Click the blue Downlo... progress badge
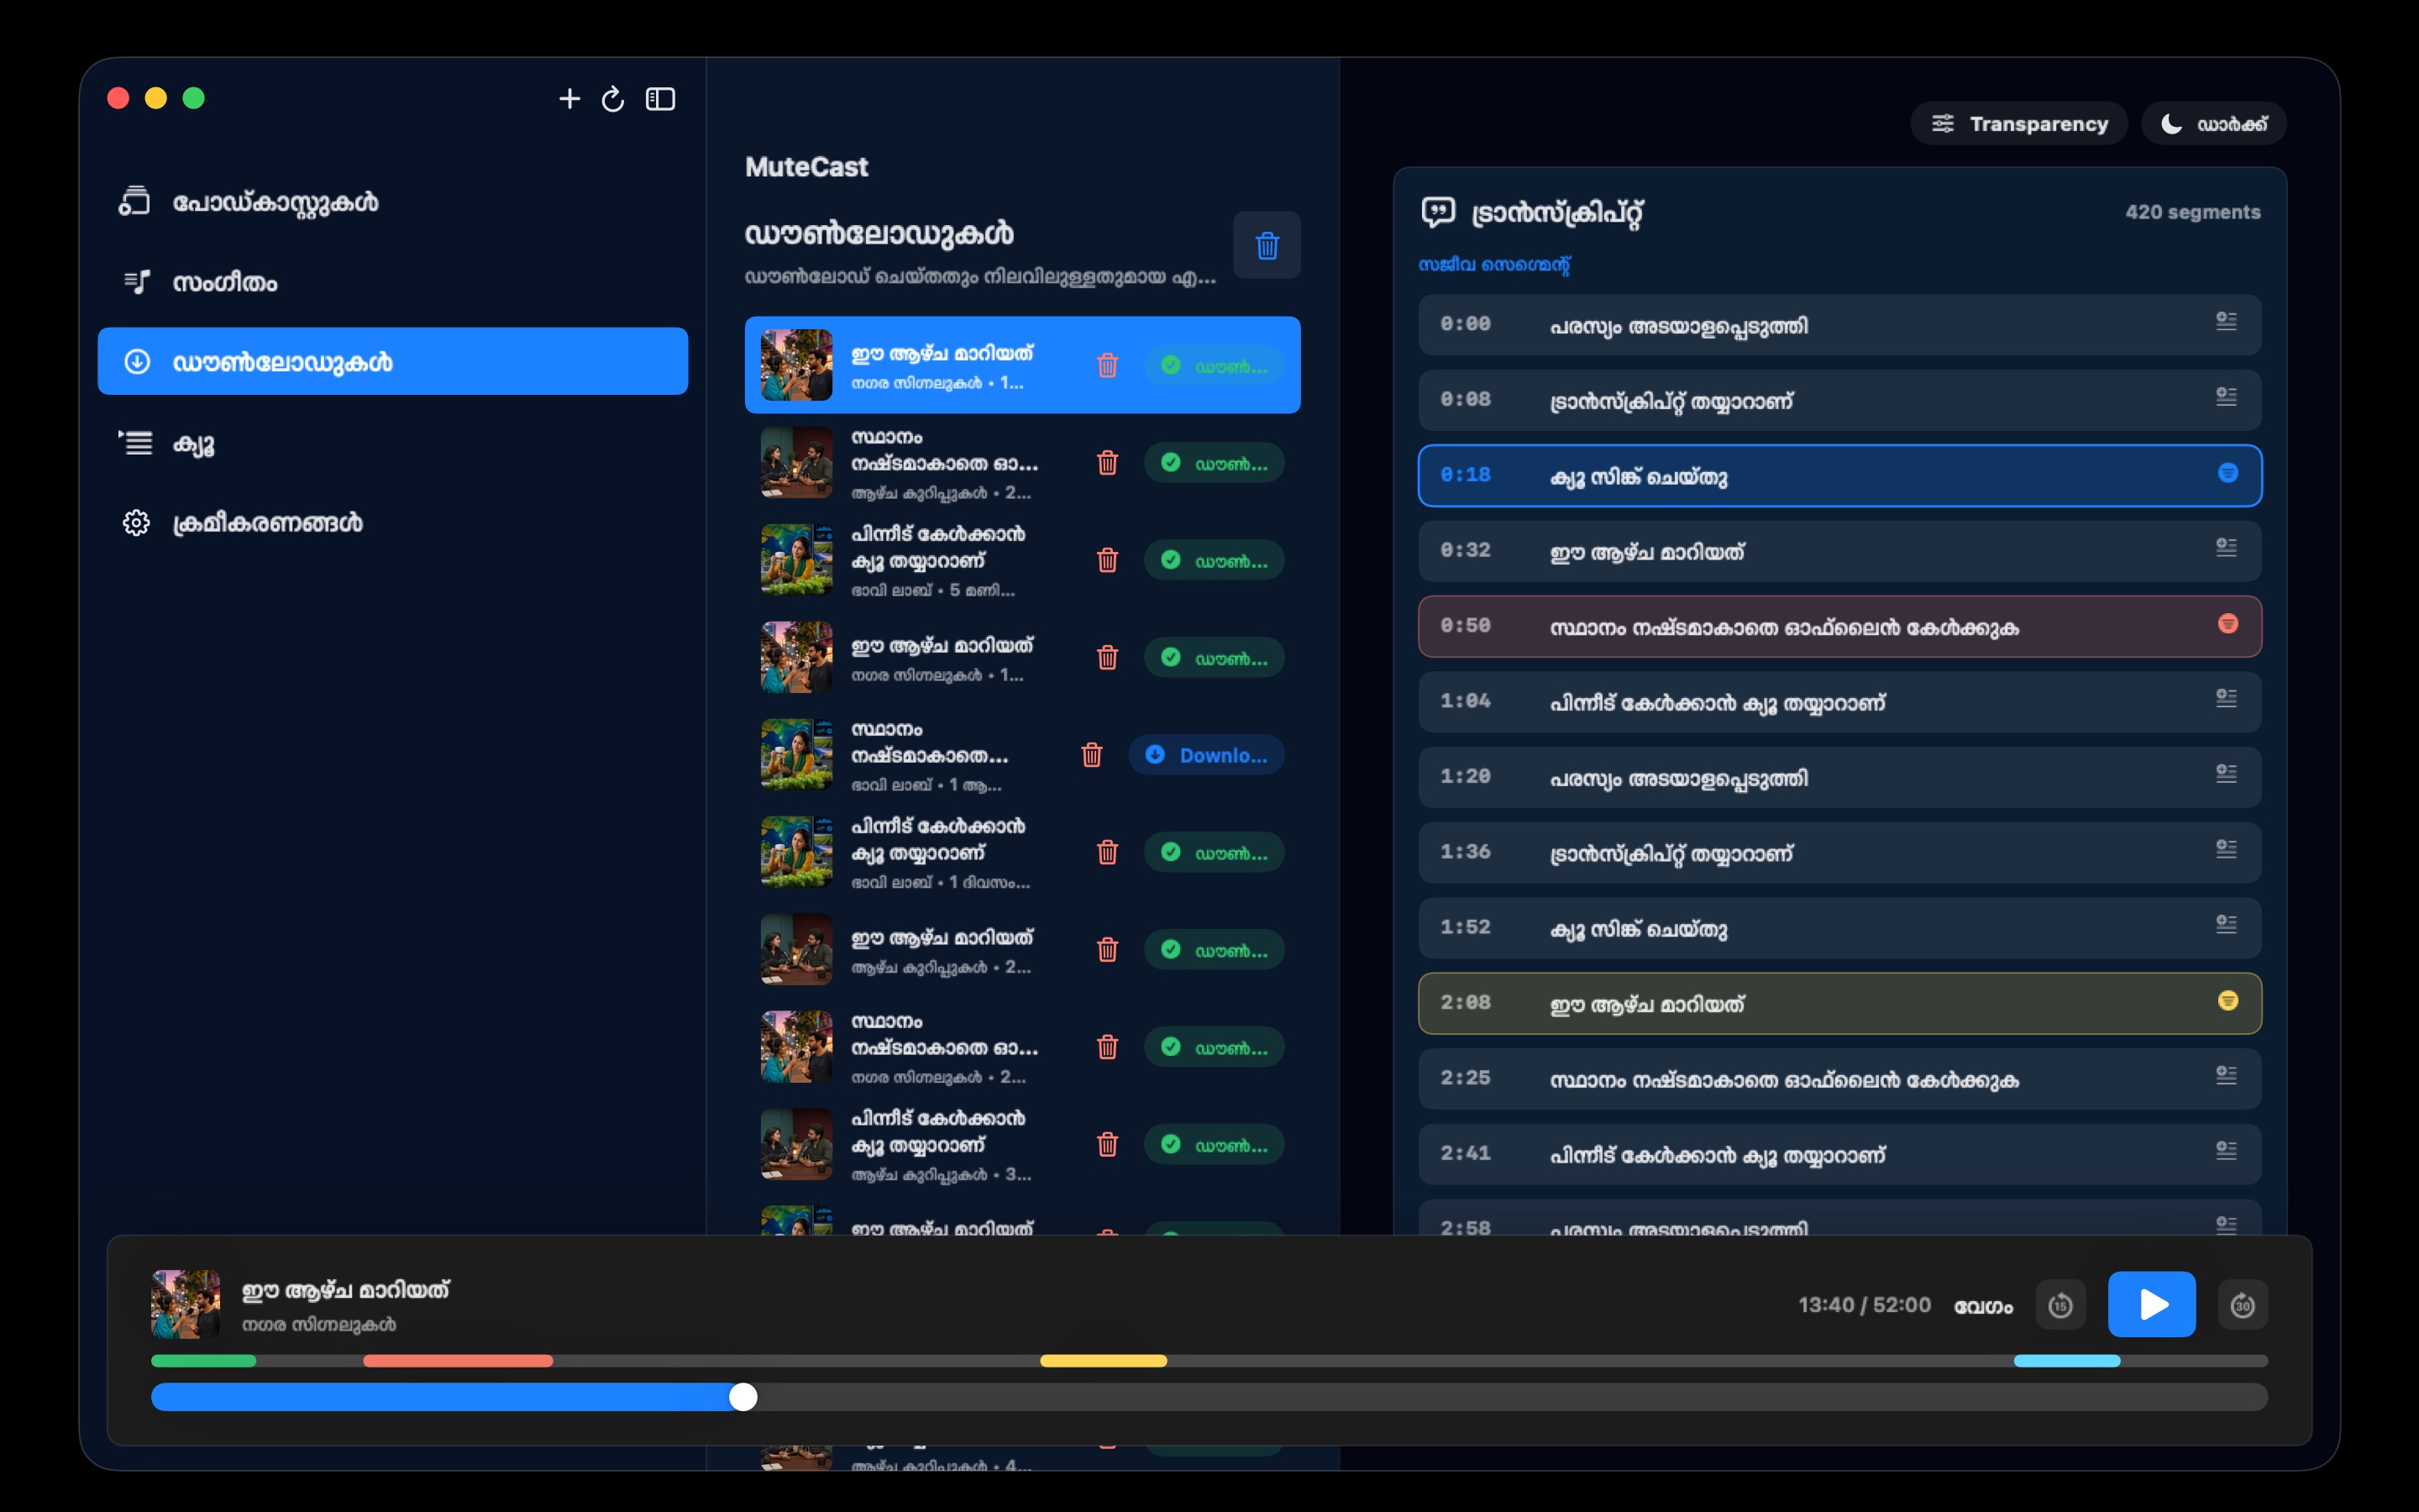The image size is (2419, 1512). [1206, 755]
